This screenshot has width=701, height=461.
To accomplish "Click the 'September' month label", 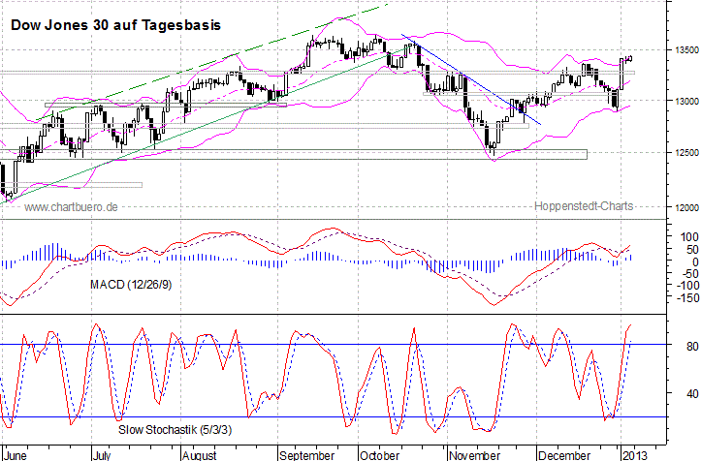I will pos(306,455).
